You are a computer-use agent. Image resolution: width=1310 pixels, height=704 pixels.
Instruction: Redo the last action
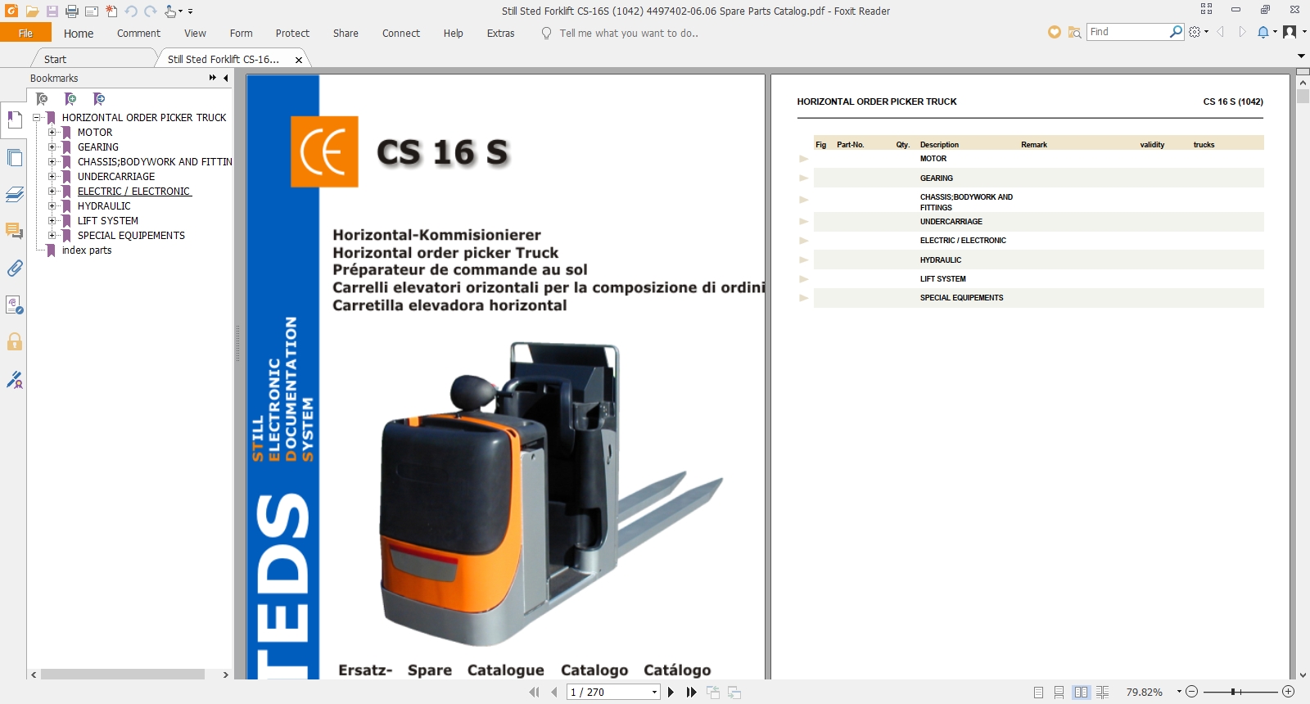pyautogui.click(x=151, y=11)
